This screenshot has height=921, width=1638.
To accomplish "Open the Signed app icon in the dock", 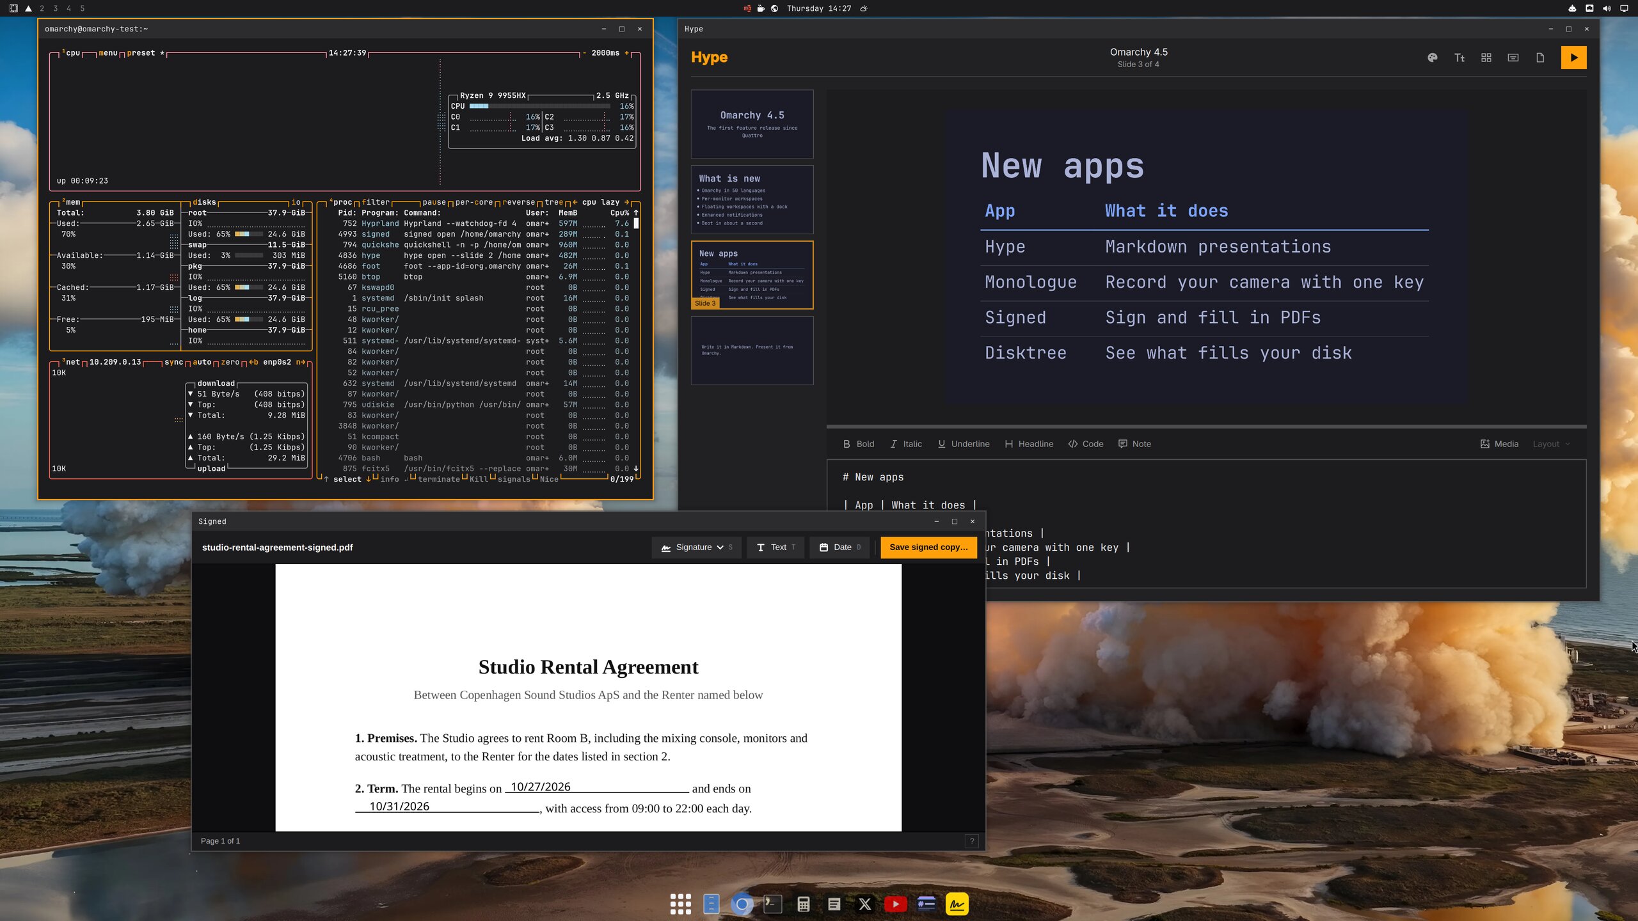I will [957, 904].
